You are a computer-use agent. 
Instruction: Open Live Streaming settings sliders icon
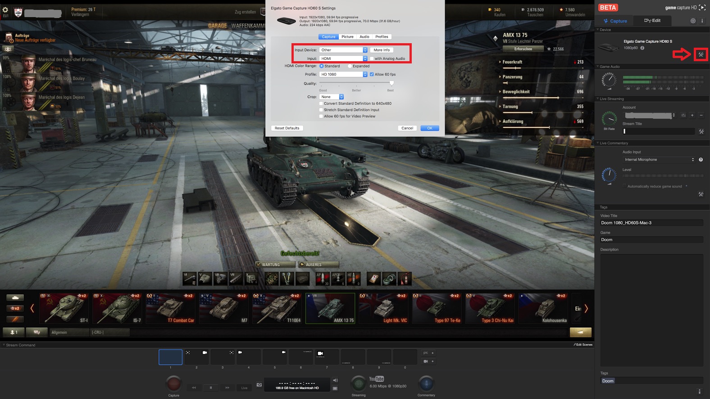tap(683, 115)
